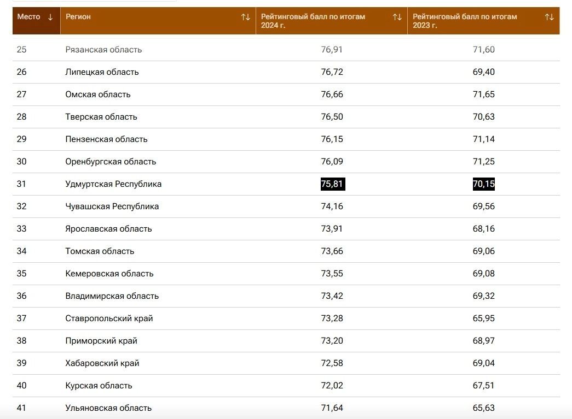The image size is (572, 419).
Task: Click Удмуртская Республика row name
Action: point(113,184)
